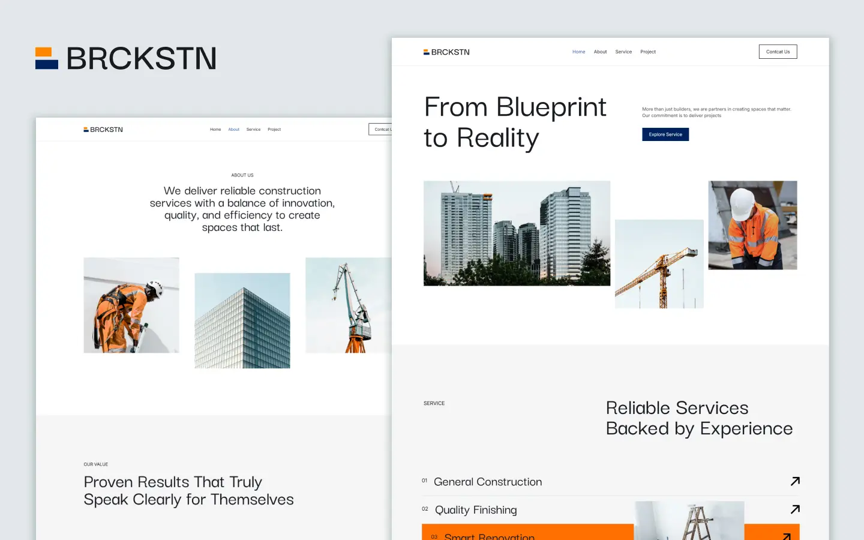
Task: Select Home in the about page nav
Action: coord(215,130)
